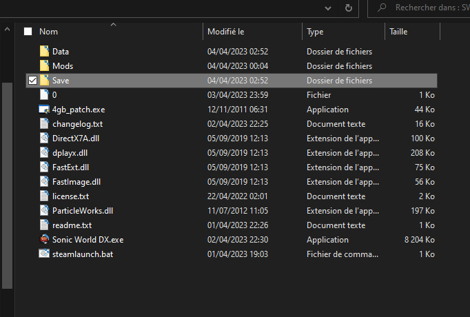Click the Mods folder icon

[x=44, y=65]
